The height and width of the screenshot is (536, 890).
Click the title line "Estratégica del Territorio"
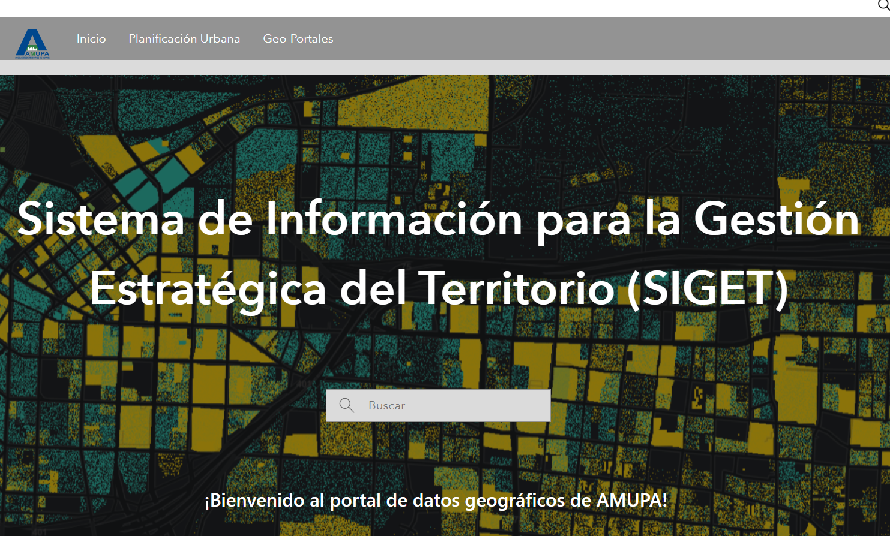click(352, 289)
